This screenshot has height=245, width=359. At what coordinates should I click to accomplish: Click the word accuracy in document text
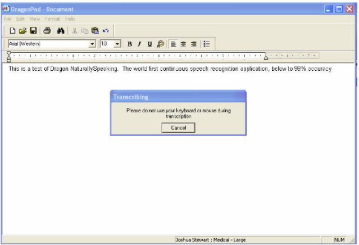(320, 69)
